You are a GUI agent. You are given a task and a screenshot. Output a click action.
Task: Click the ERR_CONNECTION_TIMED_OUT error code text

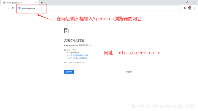pos(74,62)
